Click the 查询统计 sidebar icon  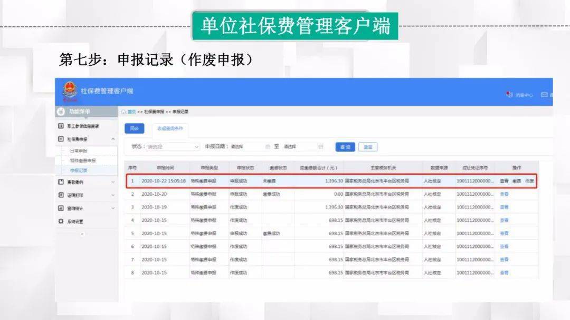pyautogui.click(x=61, y=208)
